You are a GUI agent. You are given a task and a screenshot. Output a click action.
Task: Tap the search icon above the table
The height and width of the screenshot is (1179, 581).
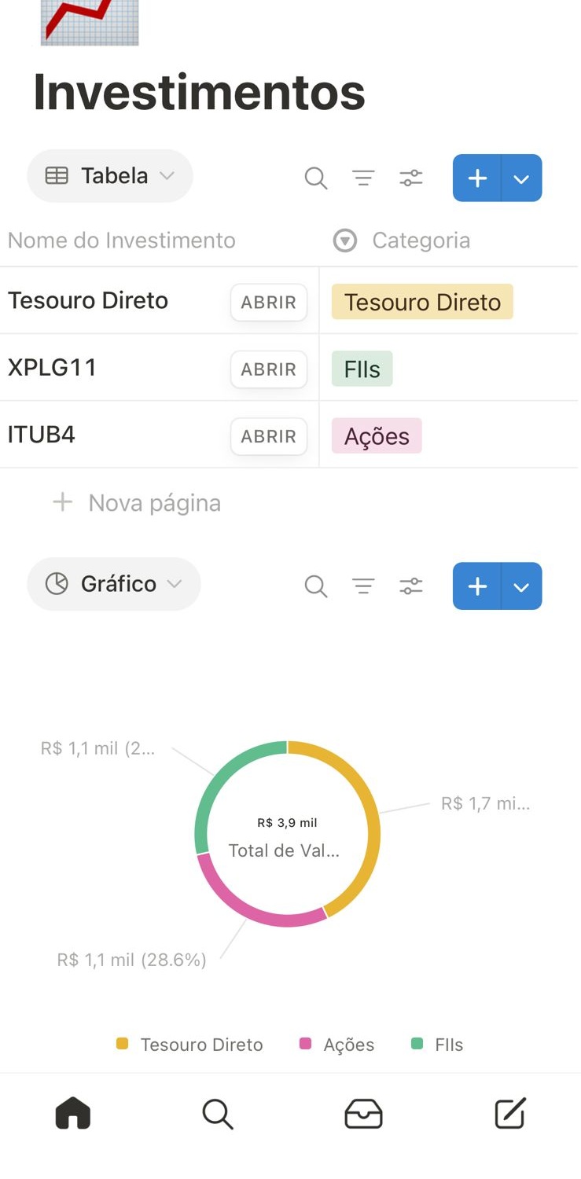point(315,178)
